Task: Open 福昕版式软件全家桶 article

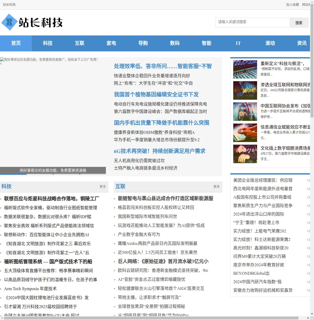Action: click(x=51, y=208)
